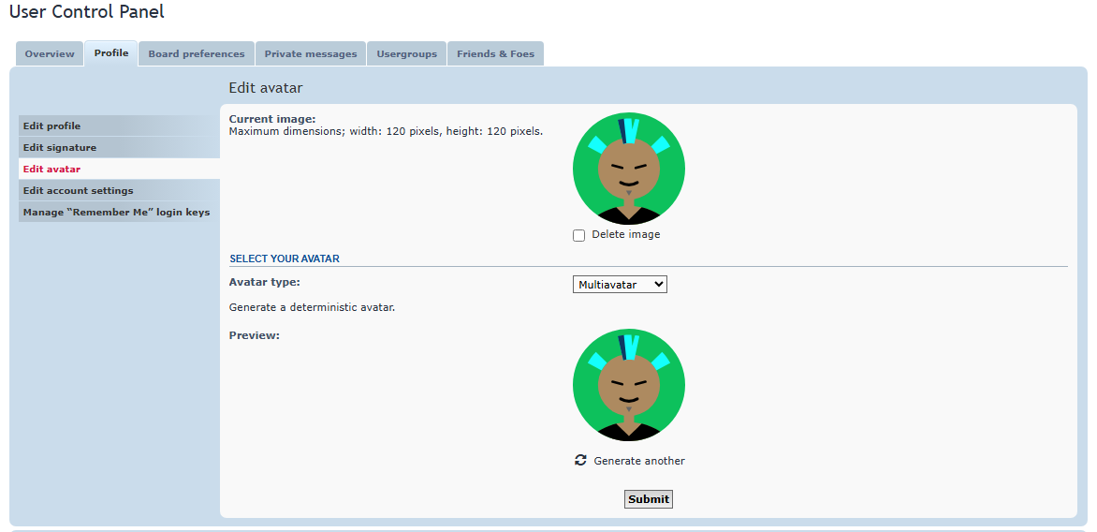Open Edit account settings
The image size is (1097, 532).
point(119,190)
